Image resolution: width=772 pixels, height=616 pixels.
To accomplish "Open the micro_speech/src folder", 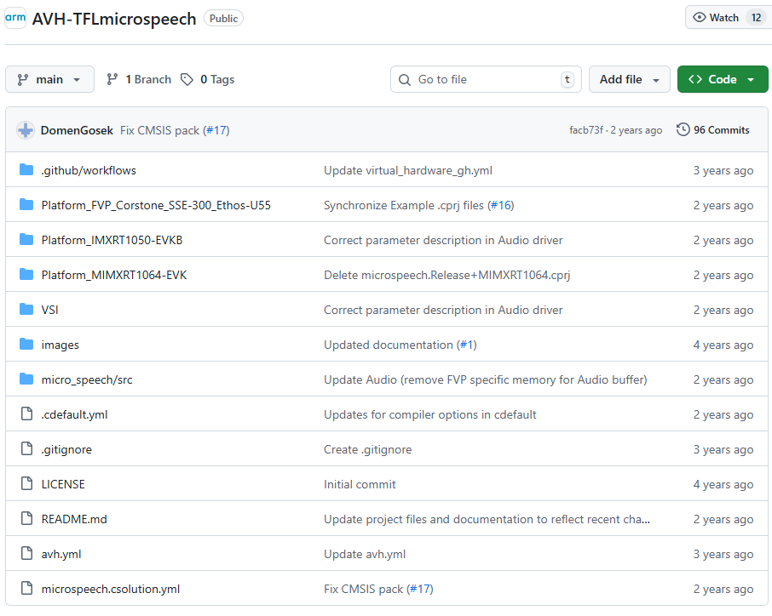I will [x=87, y=379].
